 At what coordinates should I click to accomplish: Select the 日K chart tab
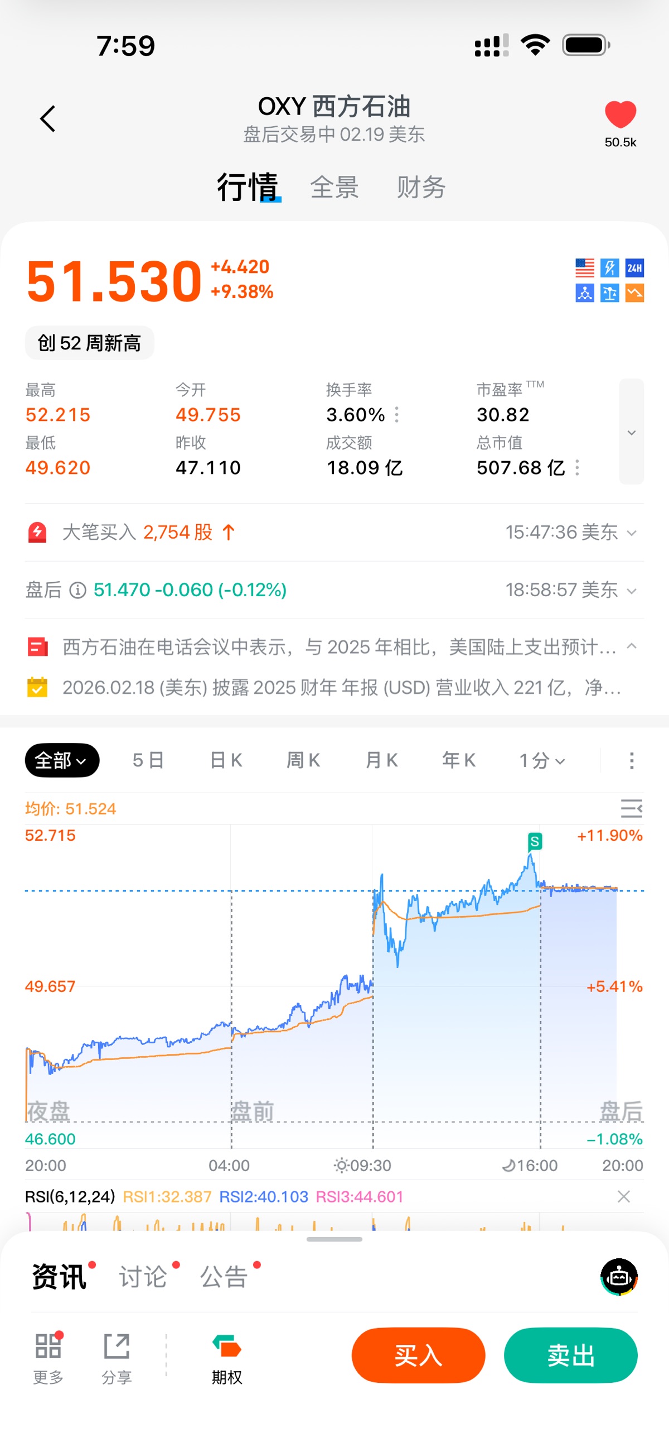pyautogui.click(x=226, y=760)
